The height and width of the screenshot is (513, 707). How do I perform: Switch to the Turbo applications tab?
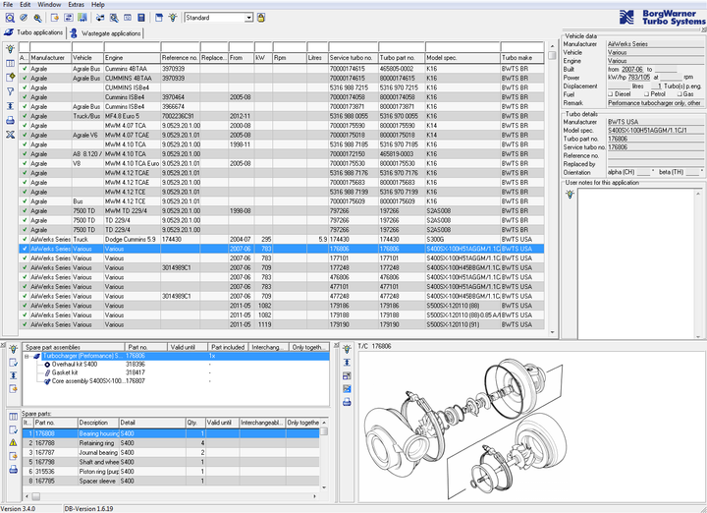(x=33, y=32)
